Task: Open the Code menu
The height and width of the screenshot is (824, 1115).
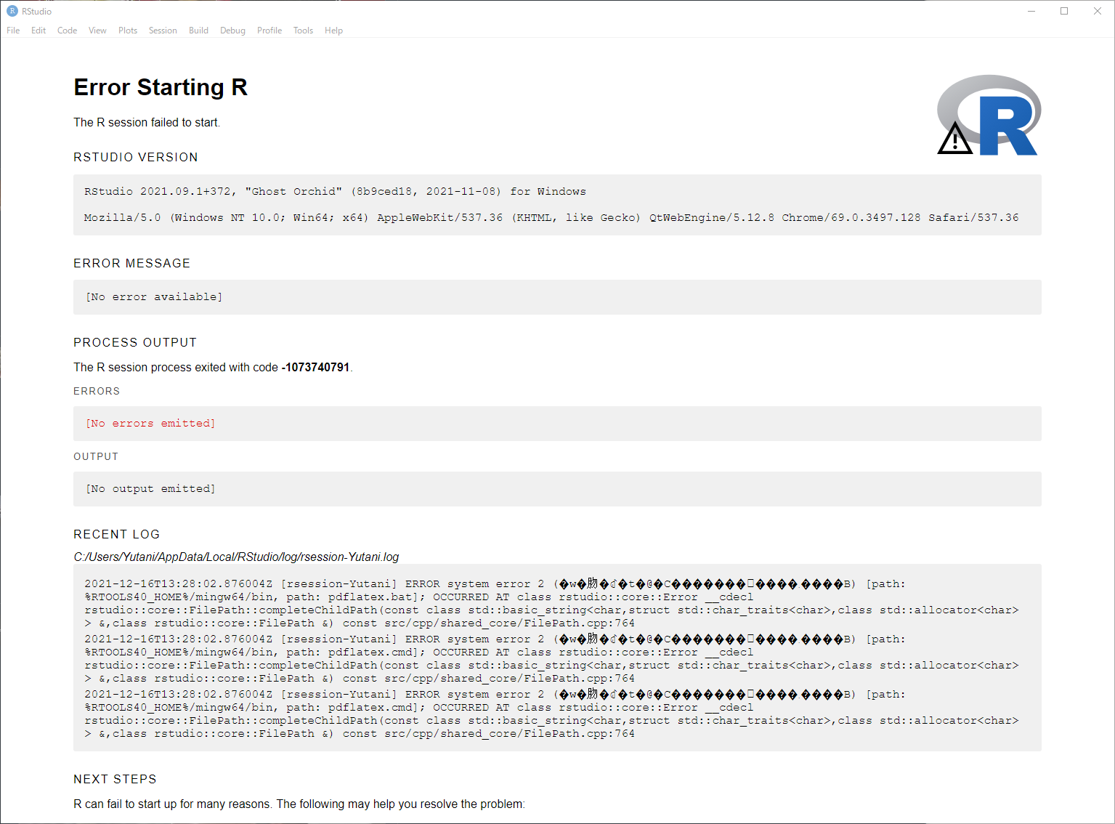Action: point(66,31)
